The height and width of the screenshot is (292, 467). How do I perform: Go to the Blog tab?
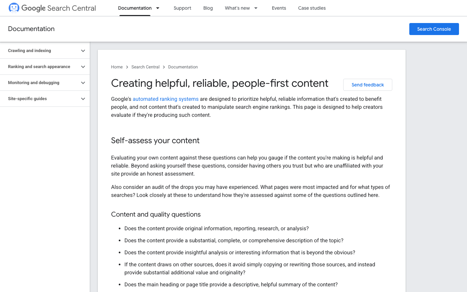208,8
